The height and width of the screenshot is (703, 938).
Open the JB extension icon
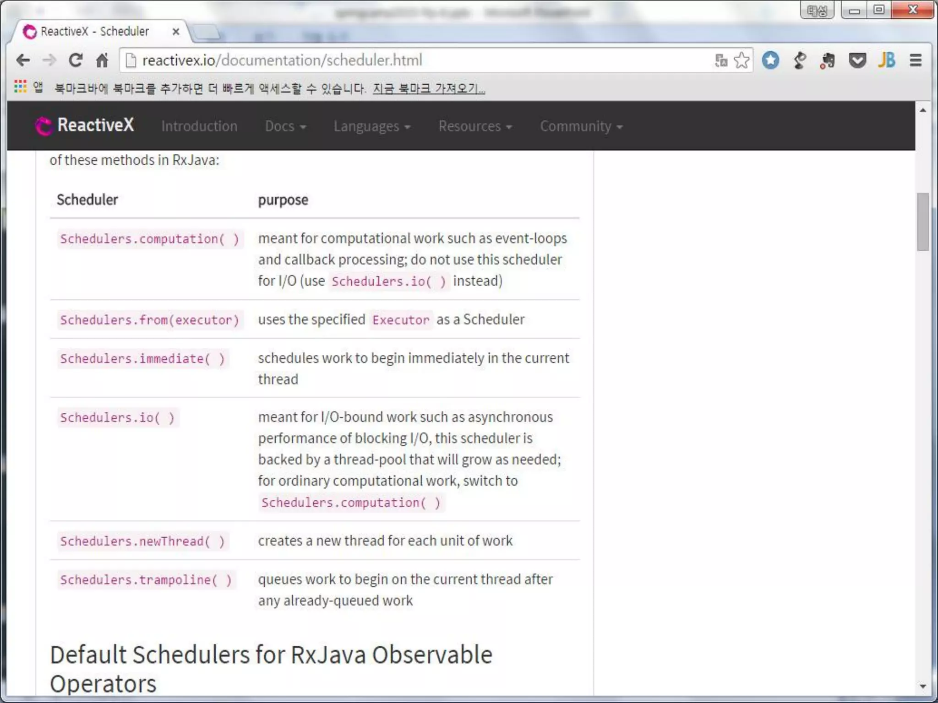tap(887, 60)
